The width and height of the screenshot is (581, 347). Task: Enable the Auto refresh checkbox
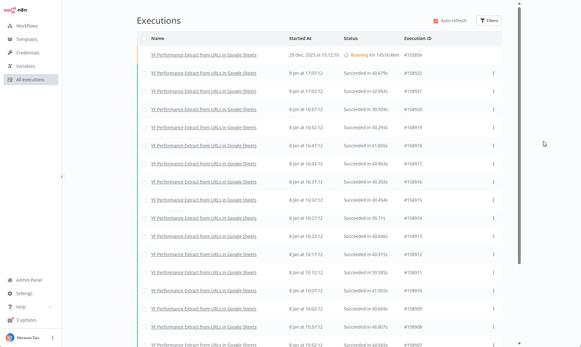pos(435,20)
